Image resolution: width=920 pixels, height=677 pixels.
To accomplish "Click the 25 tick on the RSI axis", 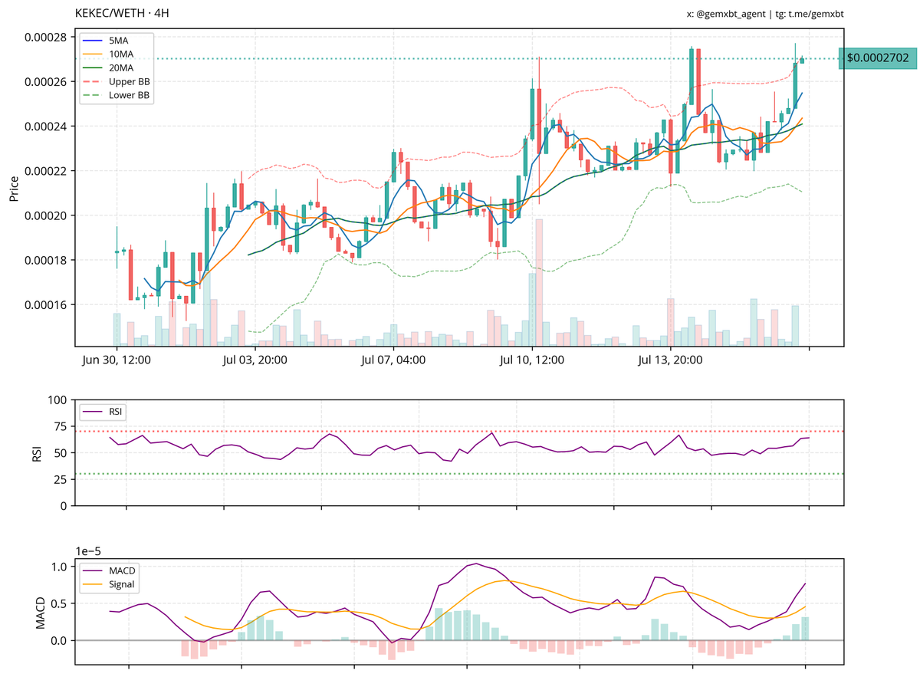I will click(61, 480).
